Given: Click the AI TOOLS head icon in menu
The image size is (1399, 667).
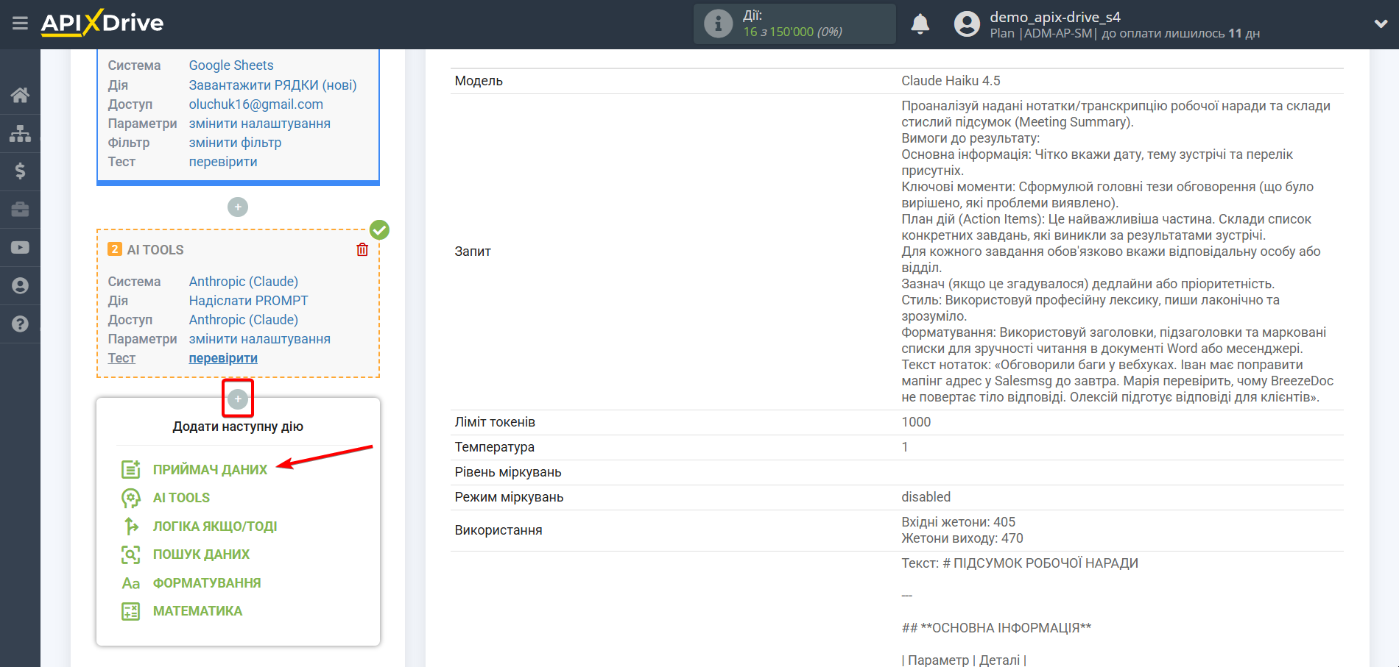Looking at the screenshot, I should click(x=131, y=498).
